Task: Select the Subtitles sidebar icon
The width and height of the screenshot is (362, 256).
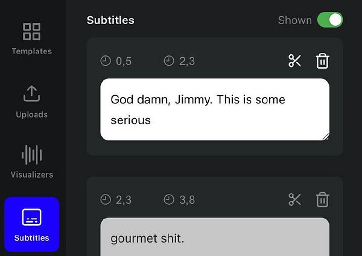Action: point(31,217)
